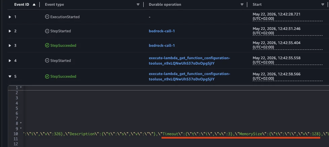Click the Event type column header
This screenshot has height=147, width=329.
[x=54, y=4]
